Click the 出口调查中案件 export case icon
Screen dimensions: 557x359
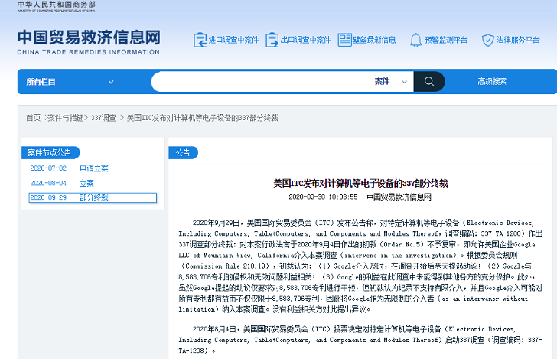point(272,40)
